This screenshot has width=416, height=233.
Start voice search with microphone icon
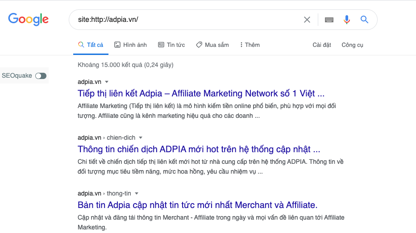[x=346, y=20]
